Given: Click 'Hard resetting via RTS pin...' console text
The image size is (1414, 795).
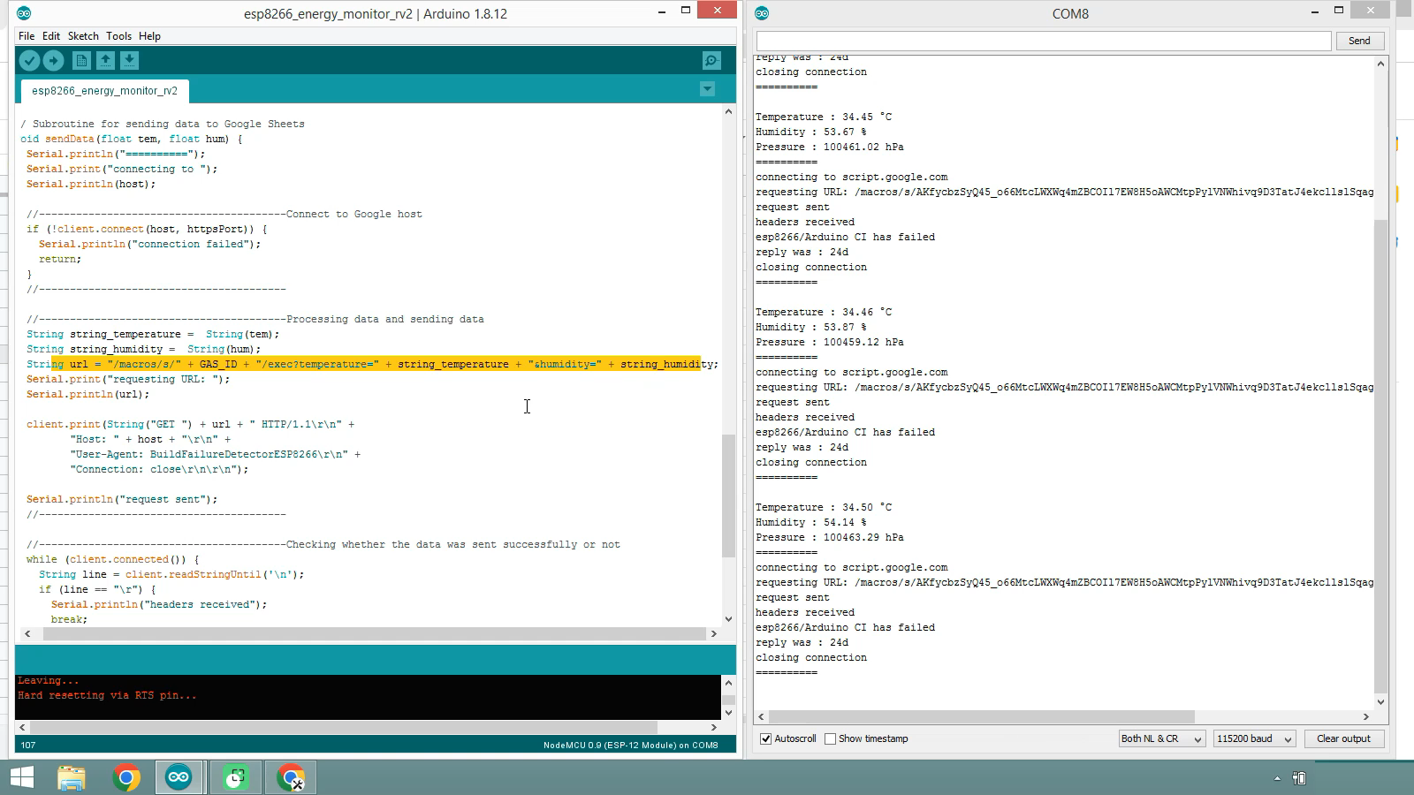Looking at the screenshot, I should [x=107, y=695].
